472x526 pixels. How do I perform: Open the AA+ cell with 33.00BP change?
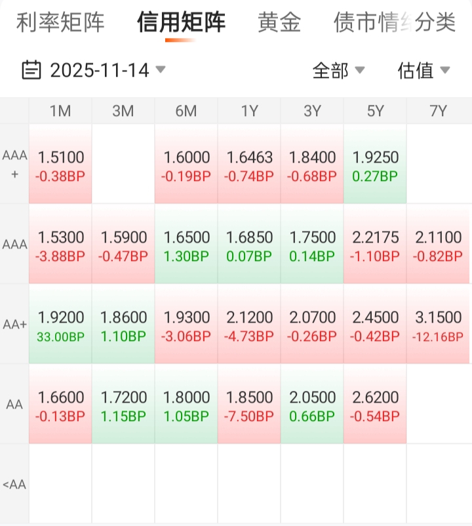tap(61, 324)
